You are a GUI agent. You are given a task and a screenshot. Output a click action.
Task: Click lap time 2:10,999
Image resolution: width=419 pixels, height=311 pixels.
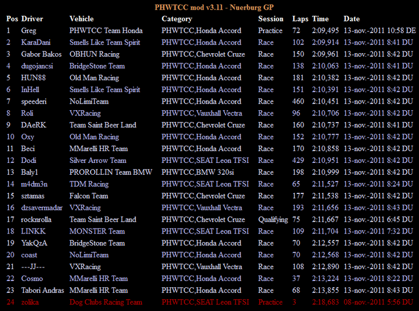click(326, 172)
